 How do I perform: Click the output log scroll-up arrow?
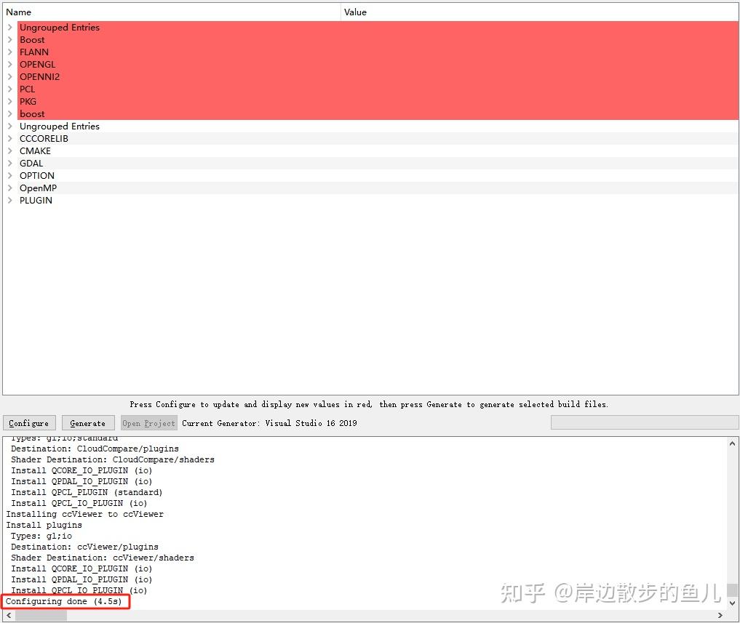tap(732, 443)
